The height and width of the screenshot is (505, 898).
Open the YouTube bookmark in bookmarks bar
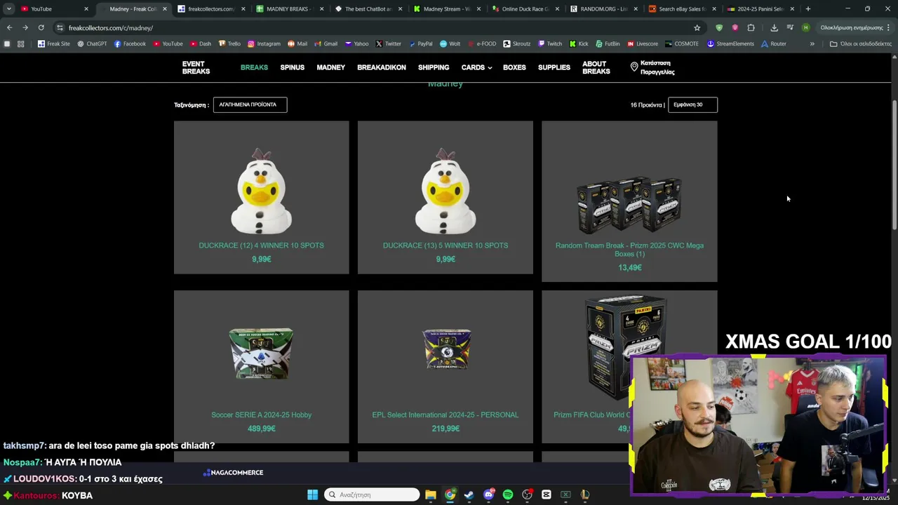(x=168, y=43)
